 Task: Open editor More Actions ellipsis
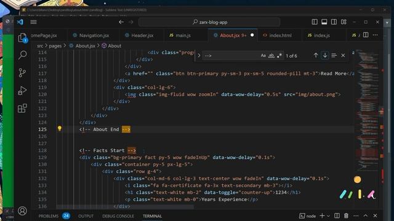[375, 35]
